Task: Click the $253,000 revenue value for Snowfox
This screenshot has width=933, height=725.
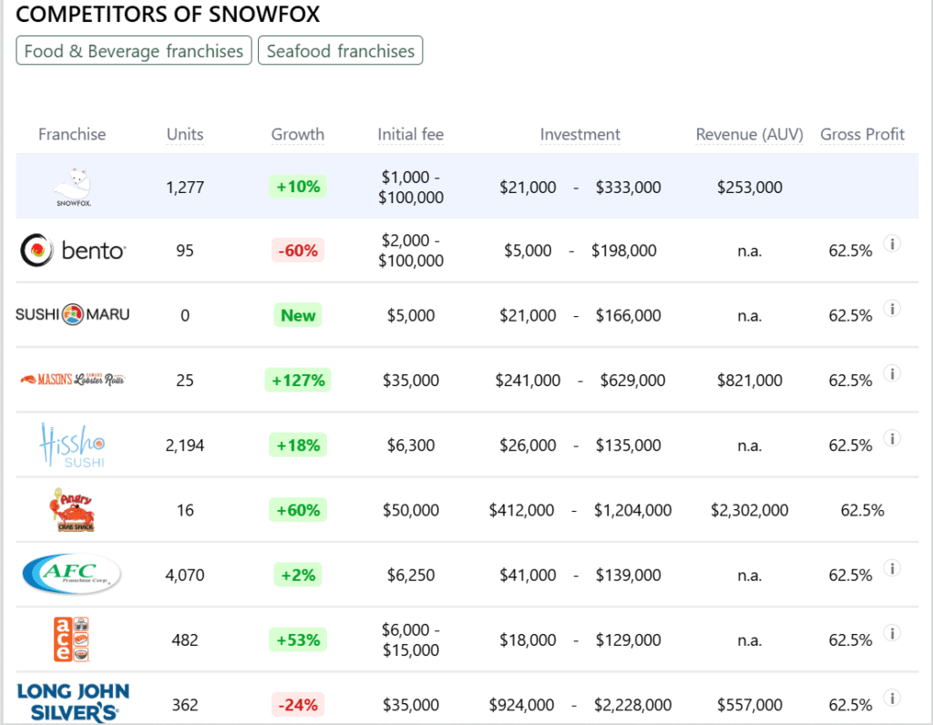Action: click(750, 188)
